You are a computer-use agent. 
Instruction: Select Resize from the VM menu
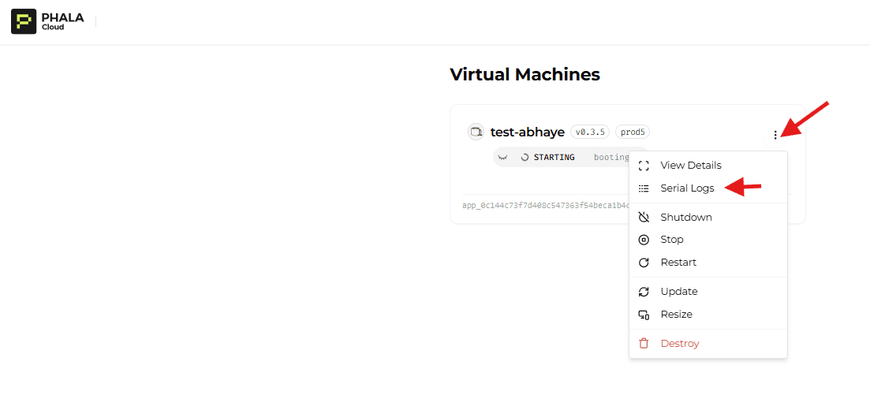point(676,315)
